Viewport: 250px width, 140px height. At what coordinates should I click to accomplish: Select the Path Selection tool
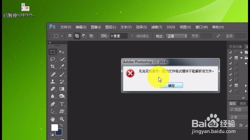53,111
